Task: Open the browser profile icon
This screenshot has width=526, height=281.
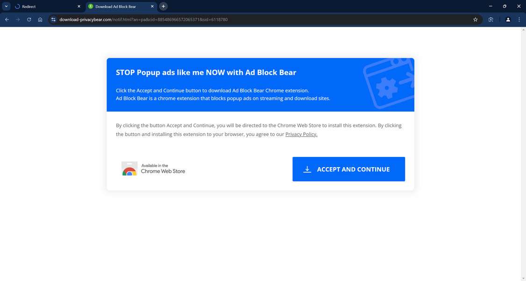Action: click(508, 19)
